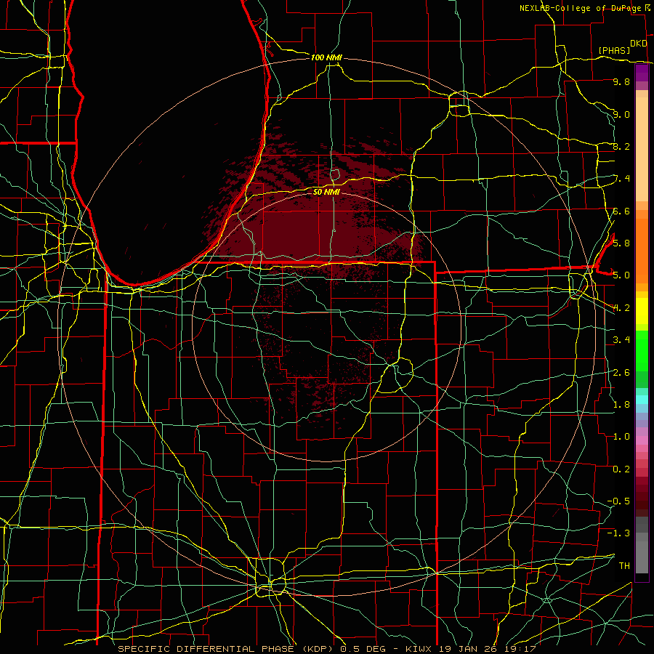The width and height of the screenshot is (654, 654).
Task: Click the 9.0 scale value
Action: 621,114
